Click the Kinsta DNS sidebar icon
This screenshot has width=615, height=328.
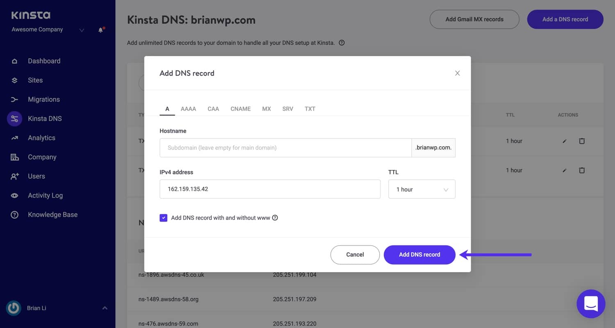click(14, 119)
